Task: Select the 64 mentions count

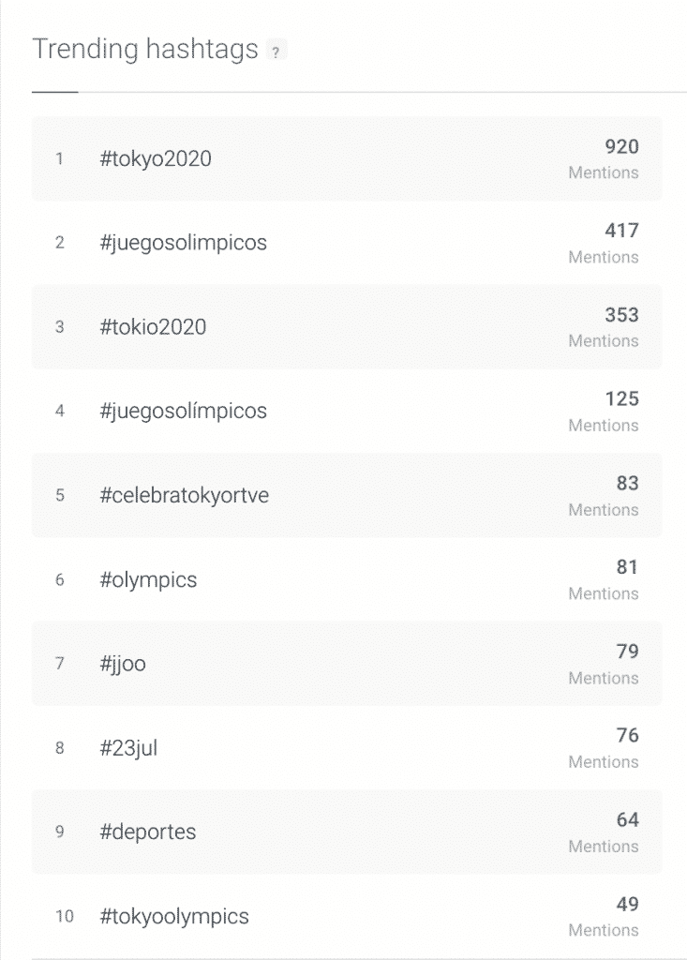Action: coord(627,820)
